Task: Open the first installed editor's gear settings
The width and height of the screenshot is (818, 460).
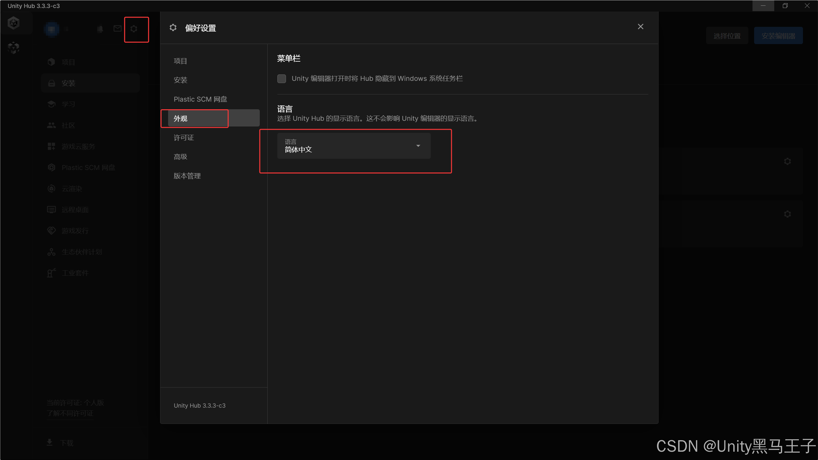Action: (787, 161)
